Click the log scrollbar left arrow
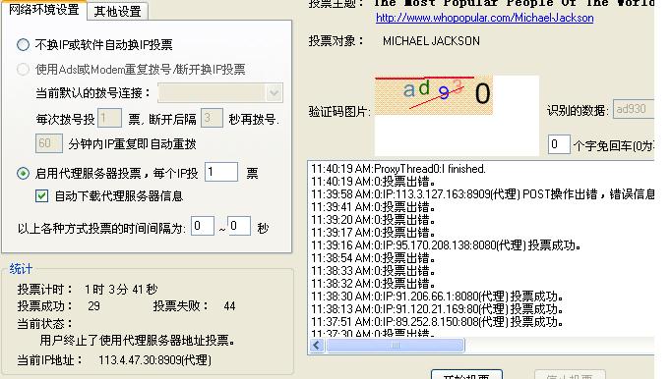The width and height of the screenshot is (672, 379). 317,346
